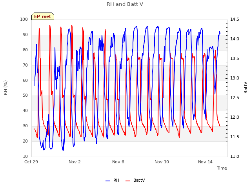Click the RH legend entry
The width and height of the screenshot is (251, 188).
(x=113, y=180)
